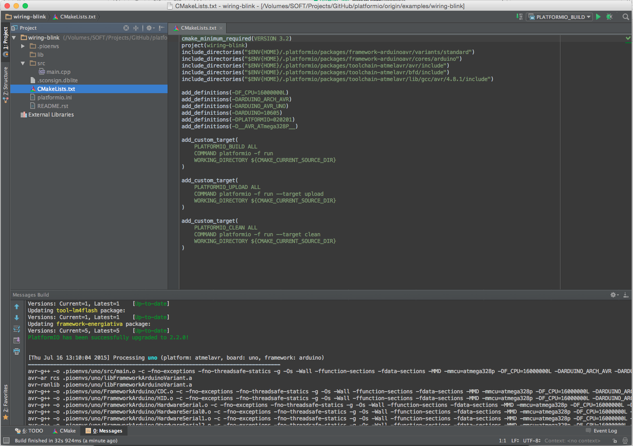Open platformio.ini file
This screenshot has width=633, height=446.
[x=51, y=98]
